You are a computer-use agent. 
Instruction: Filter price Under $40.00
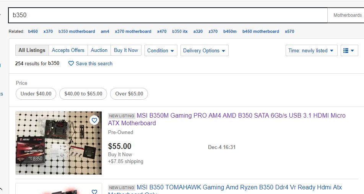pos(36,94)
